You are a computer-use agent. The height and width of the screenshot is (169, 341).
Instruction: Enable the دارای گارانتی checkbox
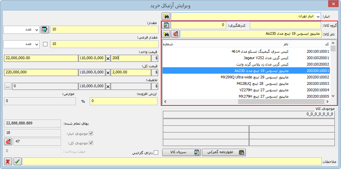click(x=156, y=153)
